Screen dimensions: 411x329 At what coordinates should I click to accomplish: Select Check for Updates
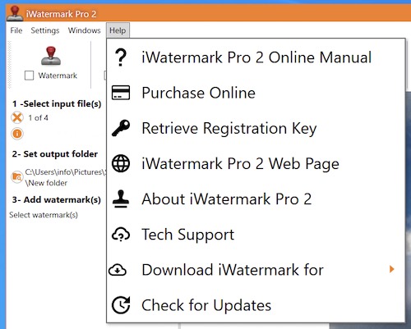[256, 305]
